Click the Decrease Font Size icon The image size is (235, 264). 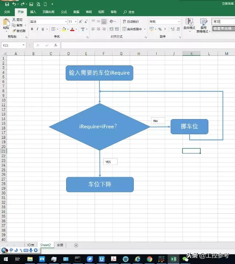86,21
